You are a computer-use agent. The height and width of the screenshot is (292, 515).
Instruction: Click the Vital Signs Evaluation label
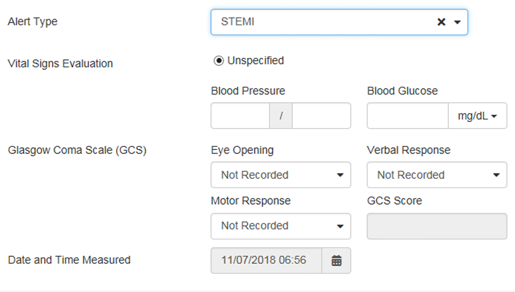(61, 63)
